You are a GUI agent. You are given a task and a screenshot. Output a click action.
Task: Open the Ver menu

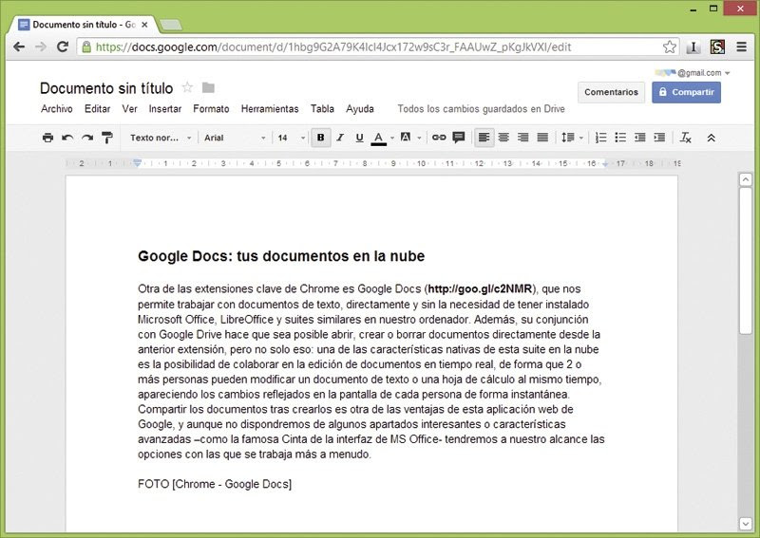[x=129, y=109]
